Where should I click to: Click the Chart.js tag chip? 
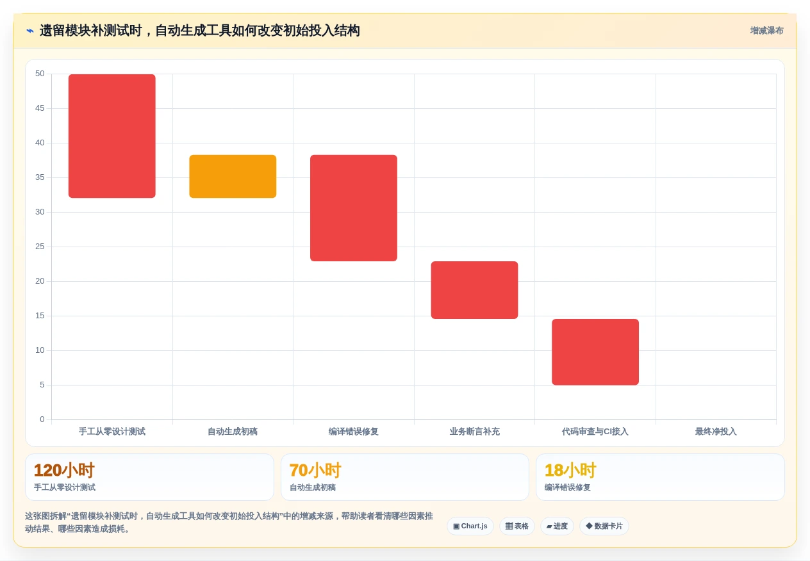click(470, 526)
